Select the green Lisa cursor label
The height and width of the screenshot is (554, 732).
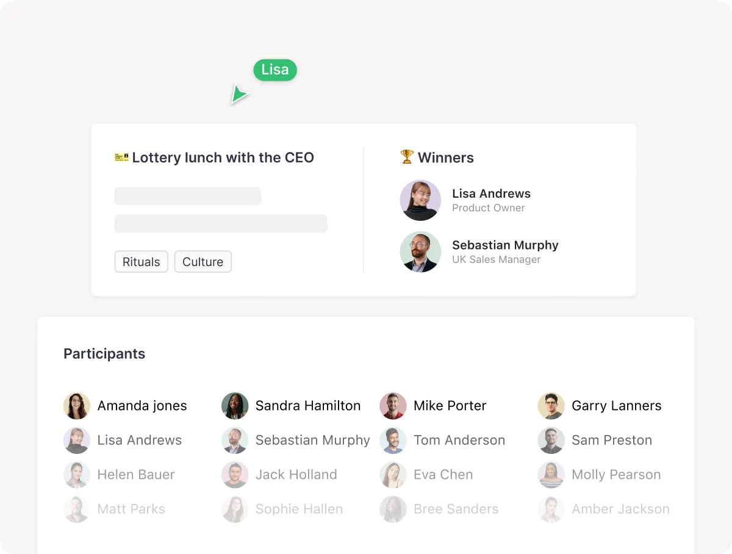275,70
